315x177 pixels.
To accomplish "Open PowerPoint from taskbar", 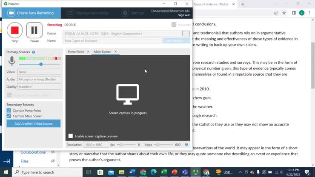I will (175, 172).
